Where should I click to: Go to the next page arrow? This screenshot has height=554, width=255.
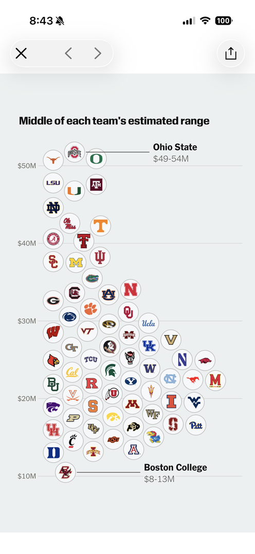coord(98,53)
